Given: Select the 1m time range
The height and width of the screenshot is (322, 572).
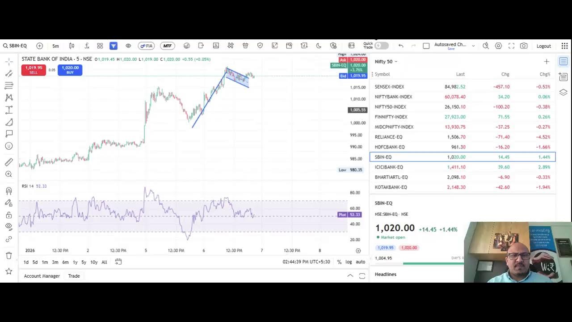Looking at the screenshot, I should click(45, 262).
